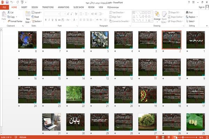Toggle Italic formatting
The image size is (209, 139).
(49, 20)
